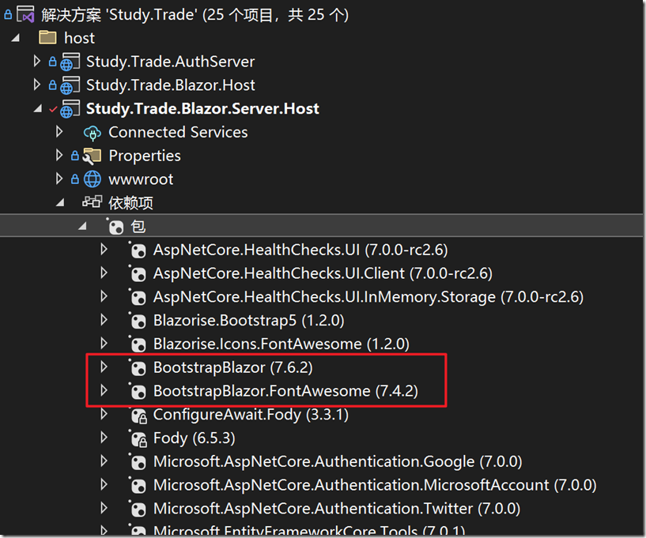Viewport: 646px width, 538px height.
Task: Click the host folder icon
Action: 47,37
